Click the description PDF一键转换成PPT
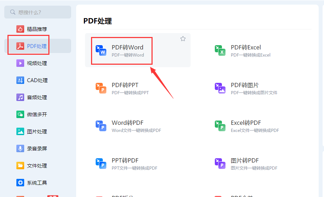The width and height of the screenshot is (324, 197). pos(130,93)
